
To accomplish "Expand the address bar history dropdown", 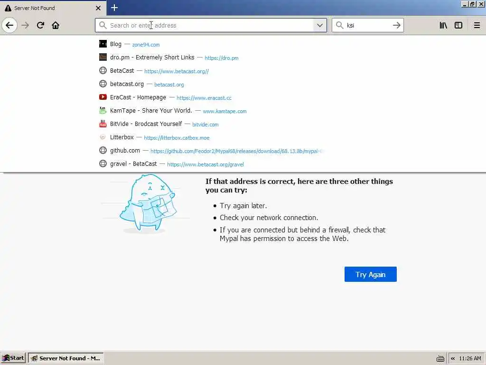I will point(319,26).
